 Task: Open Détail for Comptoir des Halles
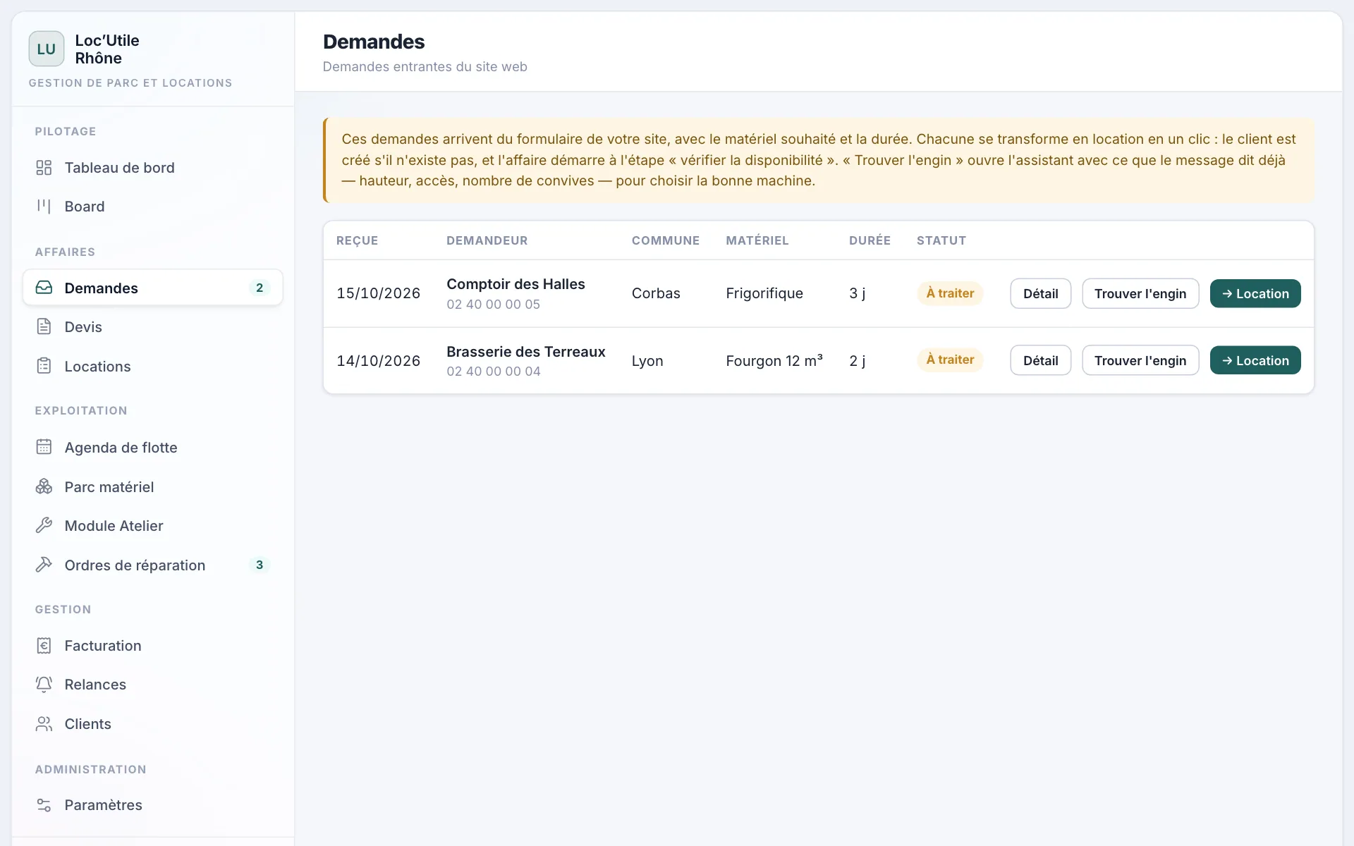click(x=1040, y=293)
